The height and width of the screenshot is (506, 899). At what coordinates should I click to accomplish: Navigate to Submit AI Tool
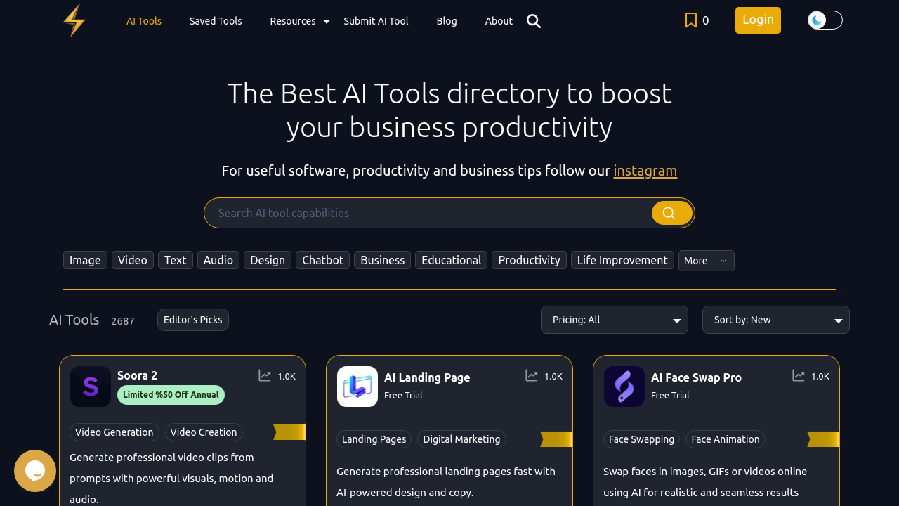(376, 21)
